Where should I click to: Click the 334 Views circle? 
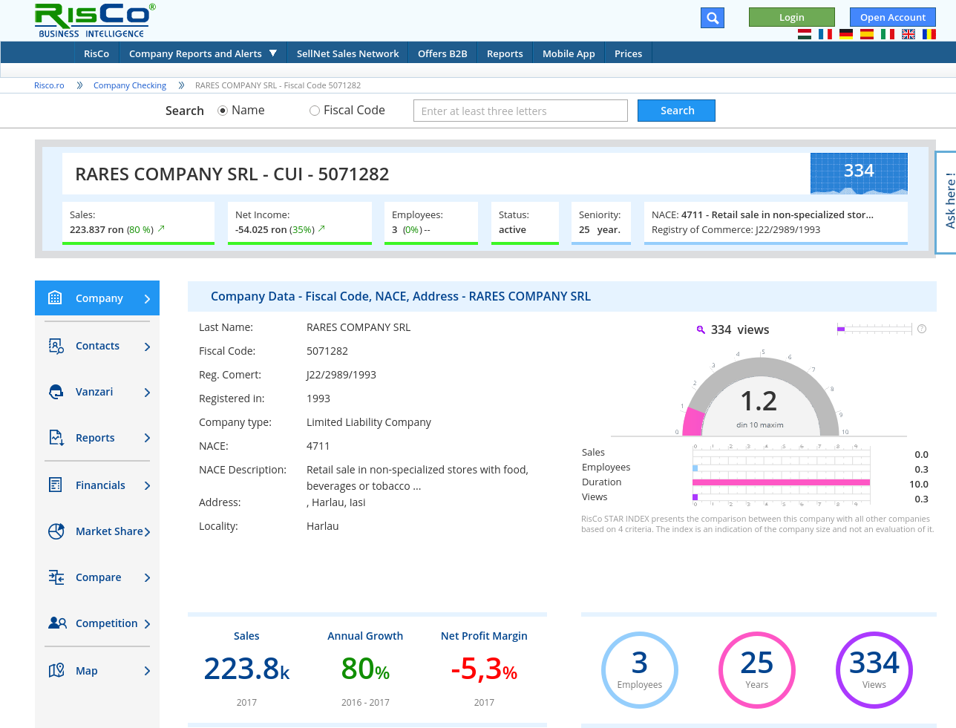(x=874, y=669)
